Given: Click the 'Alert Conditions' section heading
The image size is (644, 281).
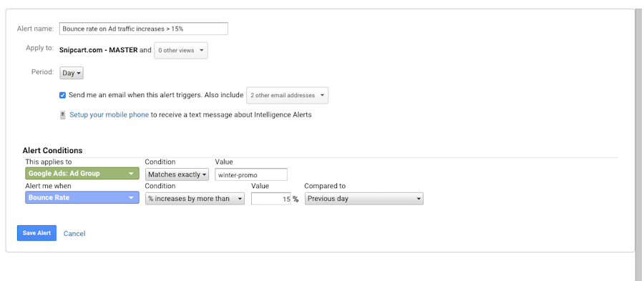Looking at the screenshot, I should tap(52, 151).
